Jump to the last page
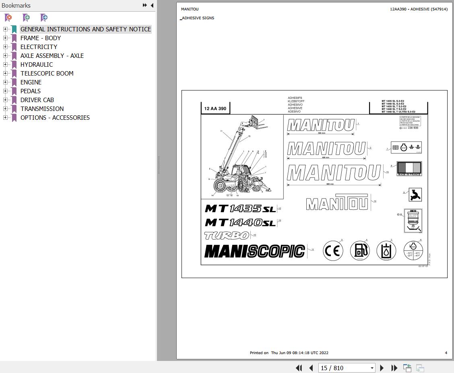 click(394, 368)
